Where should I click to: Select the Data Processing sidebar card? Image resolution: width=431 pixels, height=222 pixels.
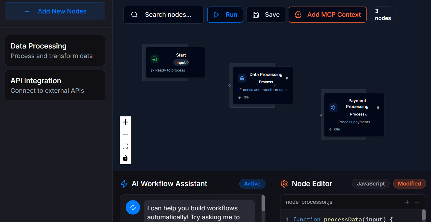tap(55, 51)
